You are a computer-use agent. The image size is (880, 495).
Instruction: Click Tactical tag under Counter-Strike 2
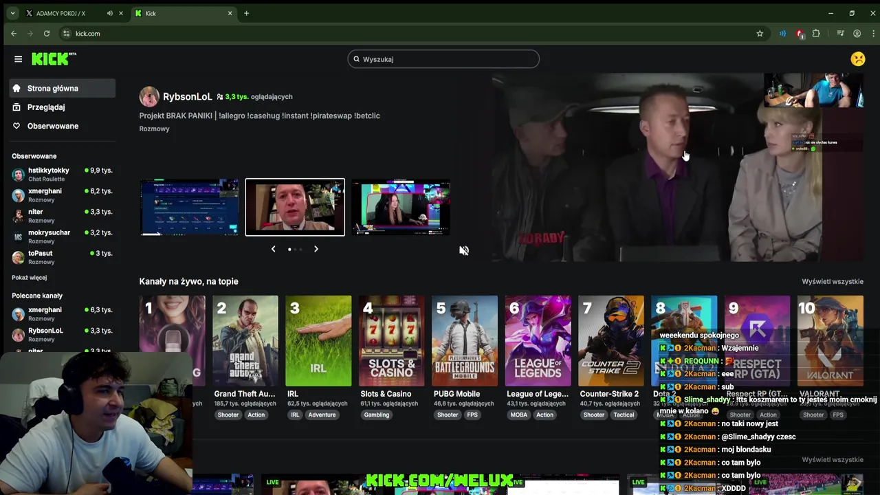pos(624,415)
